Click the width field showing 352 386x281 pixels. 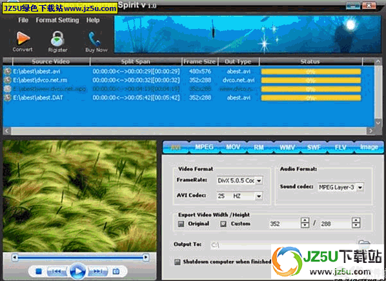pyautogui.click(x=285, y=224)
